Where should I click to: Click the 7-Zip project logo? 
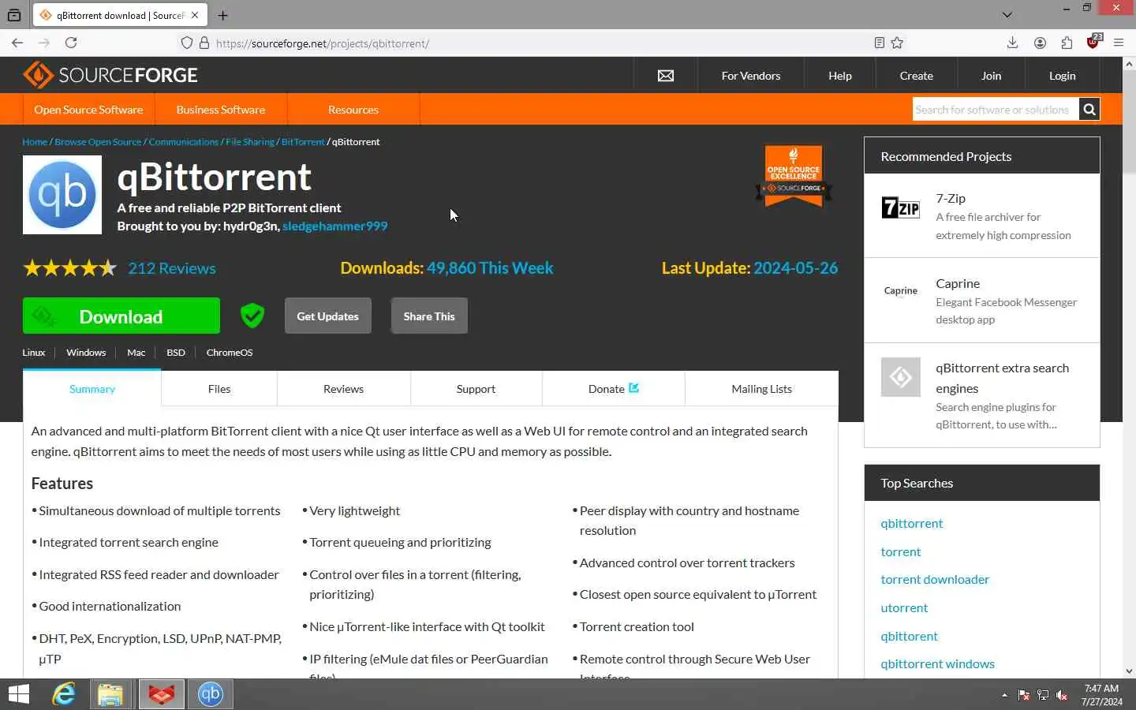(x=900, y=208)
